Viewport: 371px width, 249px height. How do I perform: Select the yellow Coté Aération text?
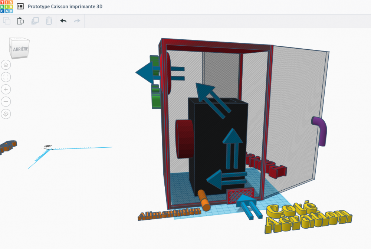(308, 217)
